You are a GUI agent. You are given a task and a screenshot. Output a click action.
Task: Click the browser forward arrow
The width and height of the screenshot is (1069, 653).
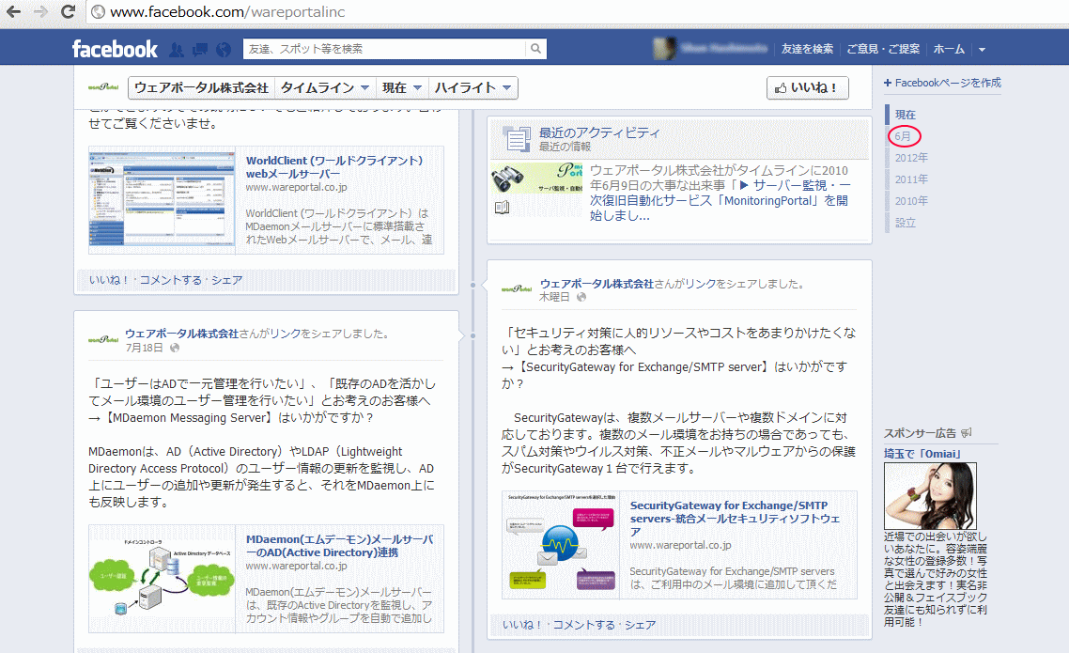pos(41,11)
